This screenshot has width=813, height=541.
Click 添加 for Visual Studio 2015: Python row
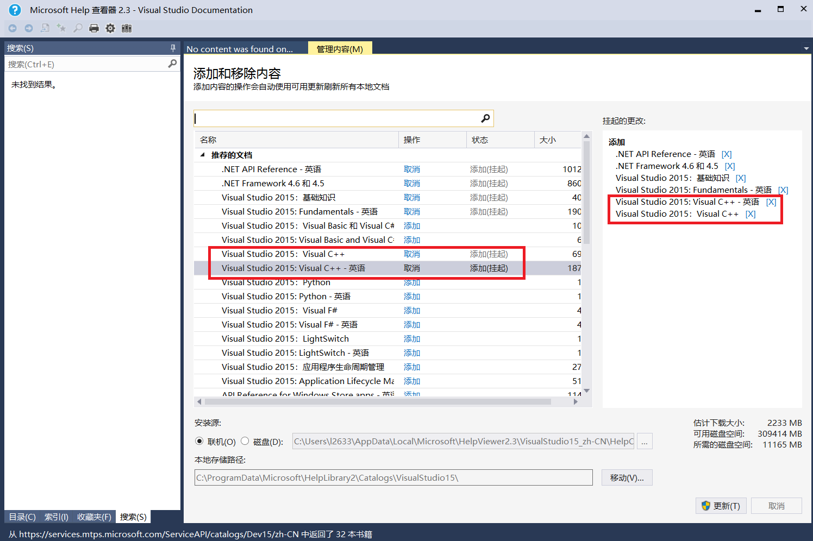412,282
